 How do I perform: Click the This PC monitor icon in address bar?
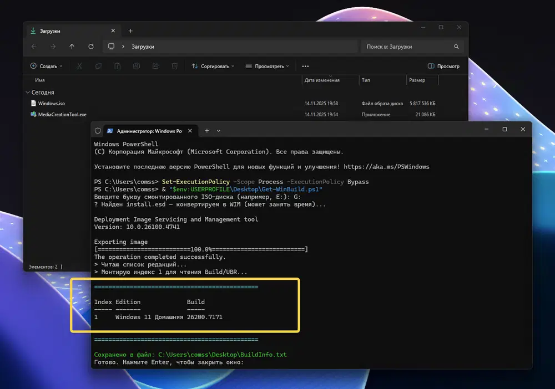click(x=111, y=47)
